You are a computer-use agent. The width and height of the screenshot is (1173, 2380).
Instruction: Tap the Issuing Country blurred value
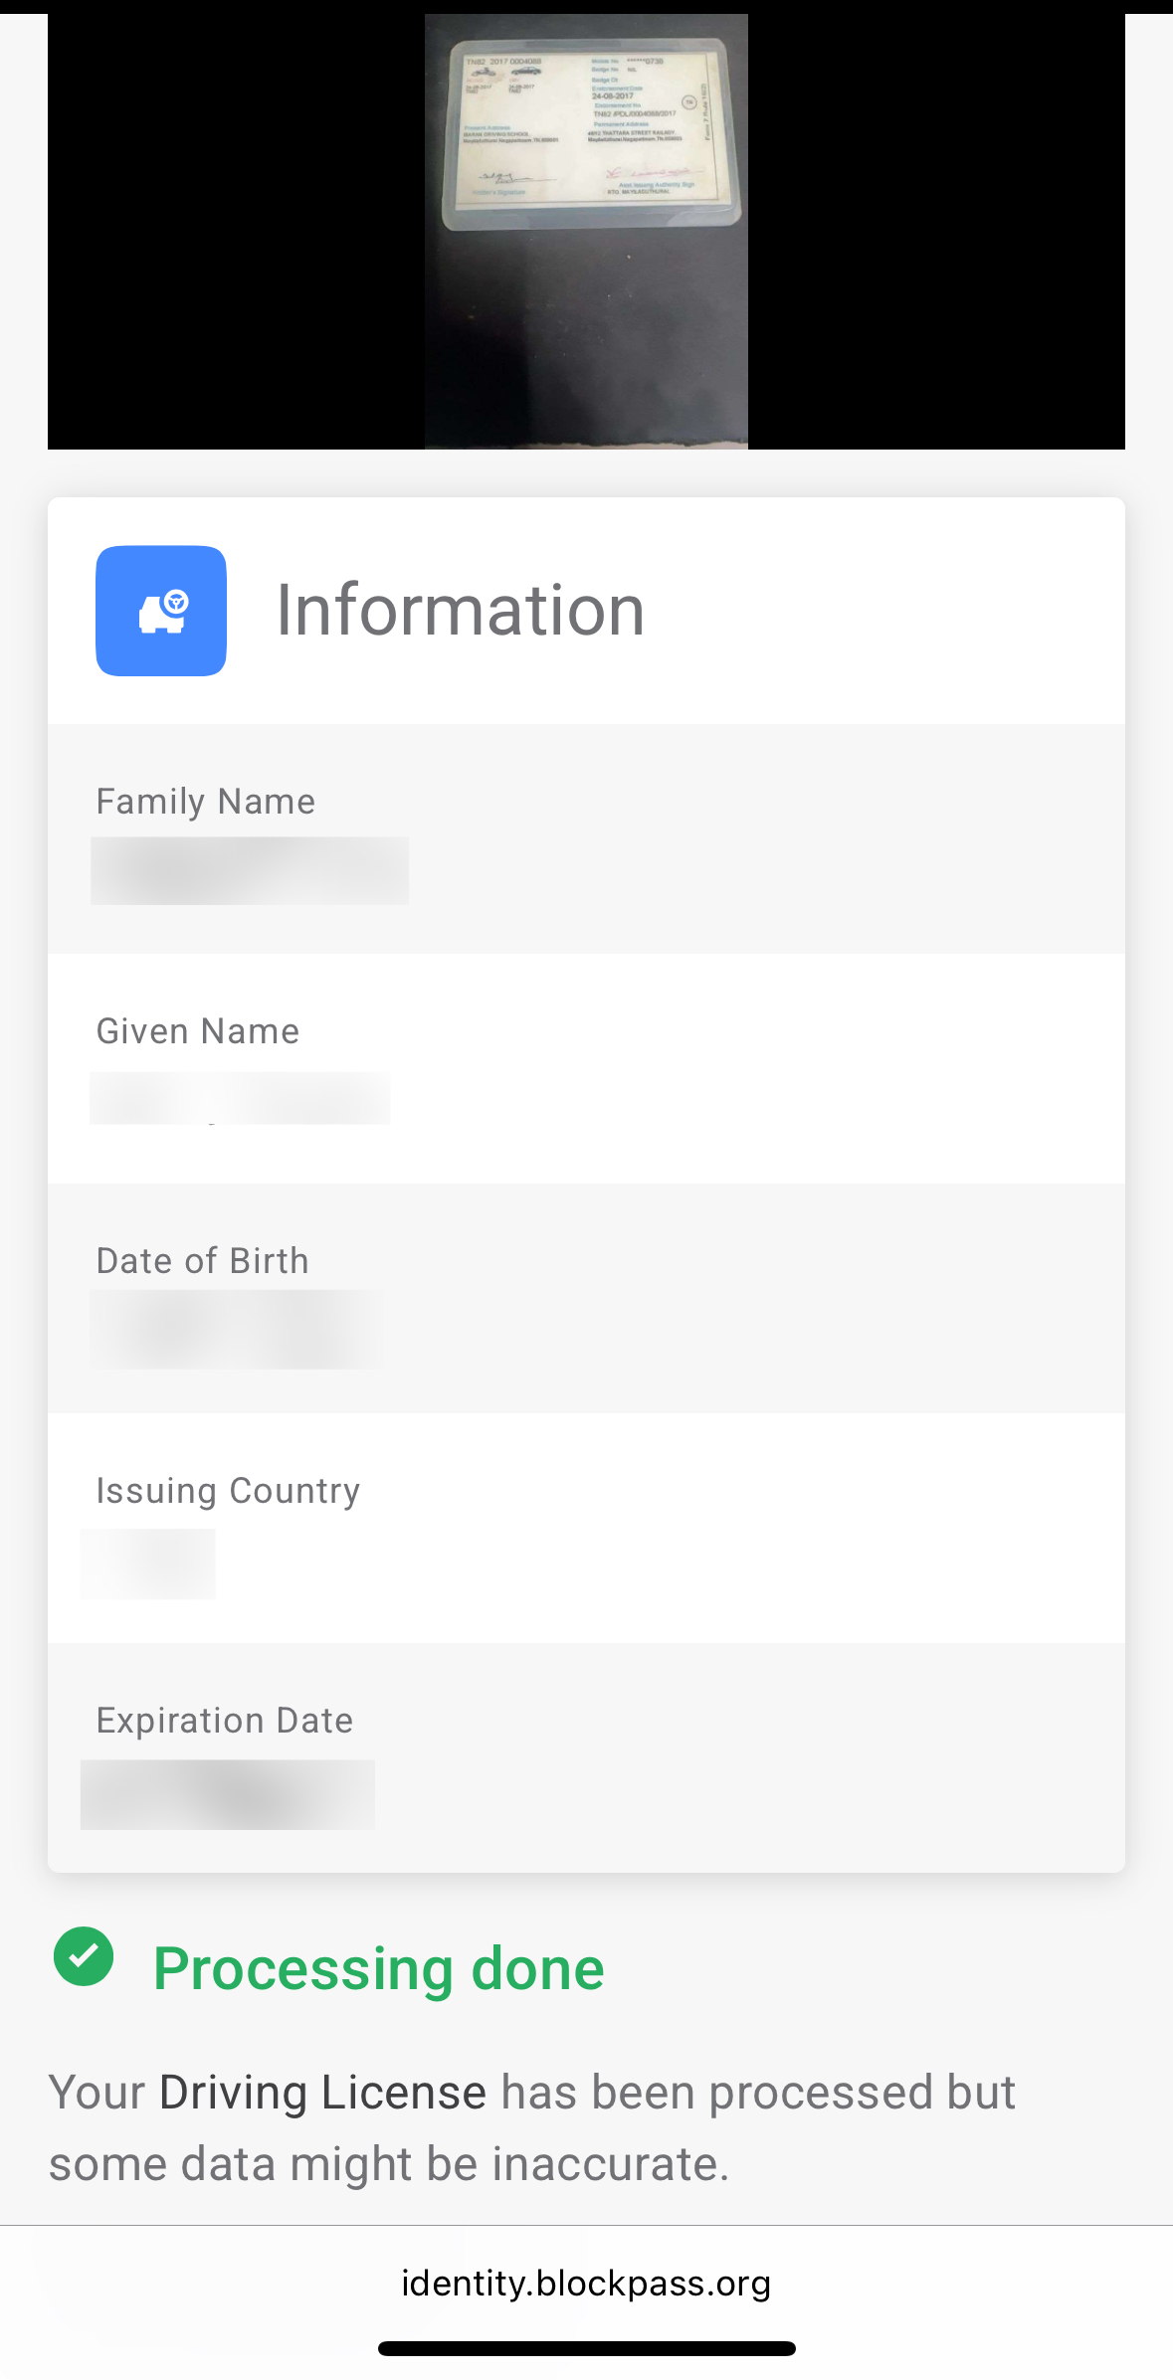(147, 1563)
